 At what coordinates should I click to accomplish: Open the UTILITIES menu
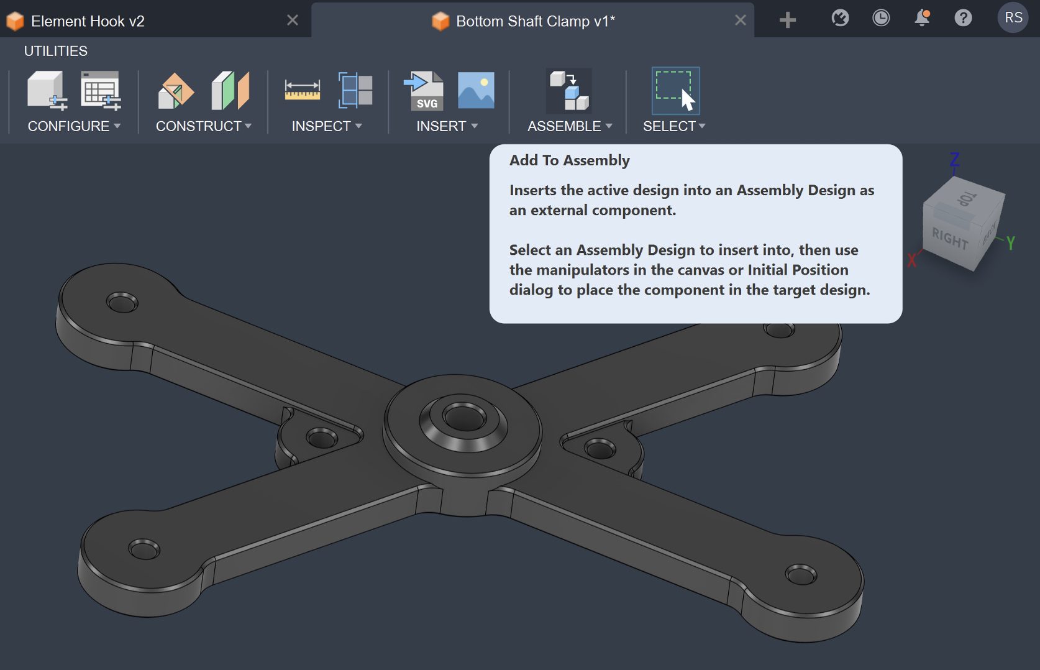tap(55, 50)
